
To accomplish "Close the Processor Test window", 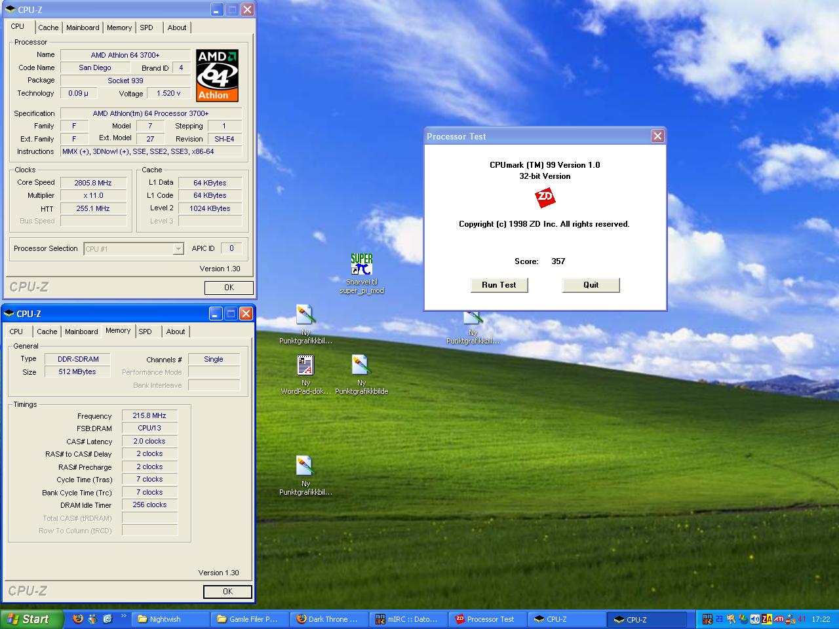I will pyautogui.click(x=657, y=136).
